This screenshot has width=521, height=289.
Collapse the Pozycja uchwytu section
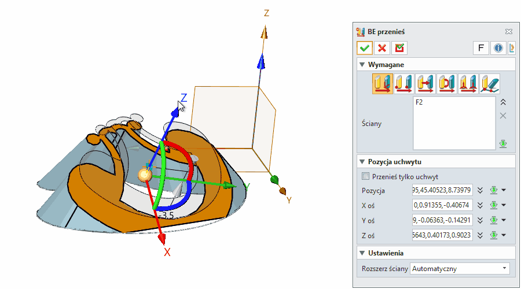(x=362, y=161)
